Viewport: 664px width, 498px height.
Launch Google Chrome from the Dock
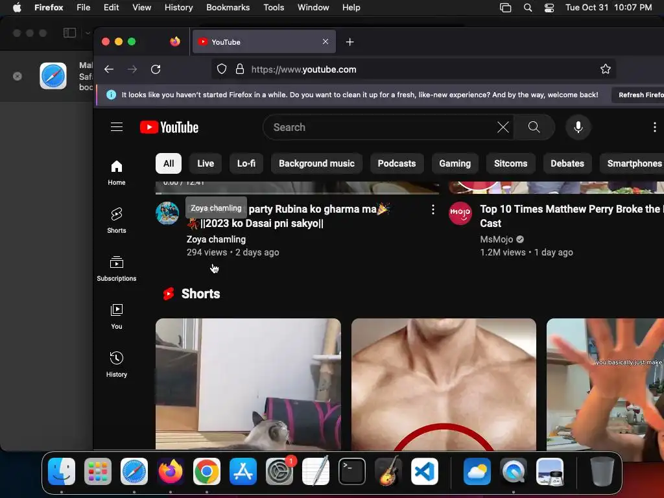point(207,471)
